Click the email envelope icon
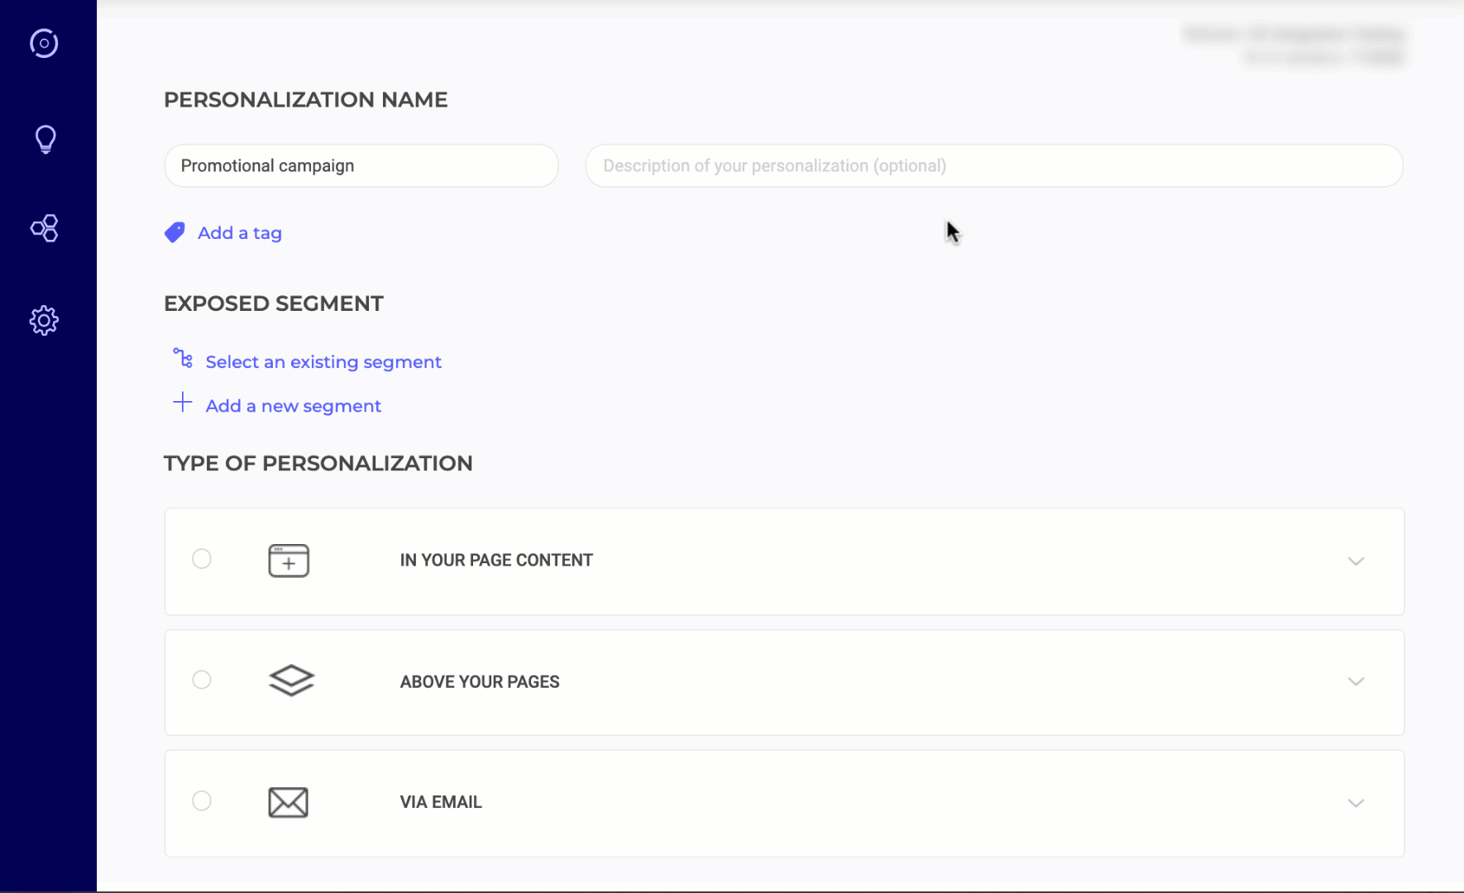This screenshot has height=893, width=1464. tap(289, 802)
